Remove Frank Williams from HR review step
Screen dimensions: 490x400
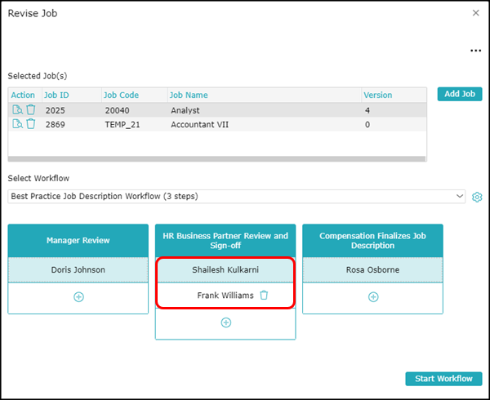tap(264, 296)
